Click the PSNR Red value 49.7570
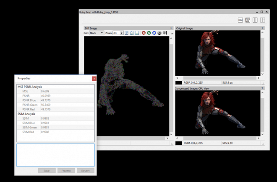The width and height of the screenshot is (277, 182). 46,110
